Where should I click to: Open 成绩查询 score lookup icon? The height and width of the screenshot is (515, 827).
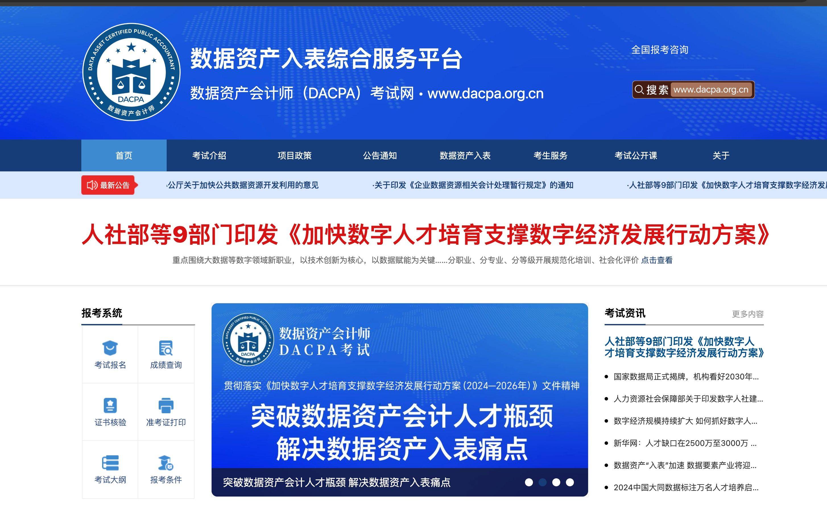166,348
